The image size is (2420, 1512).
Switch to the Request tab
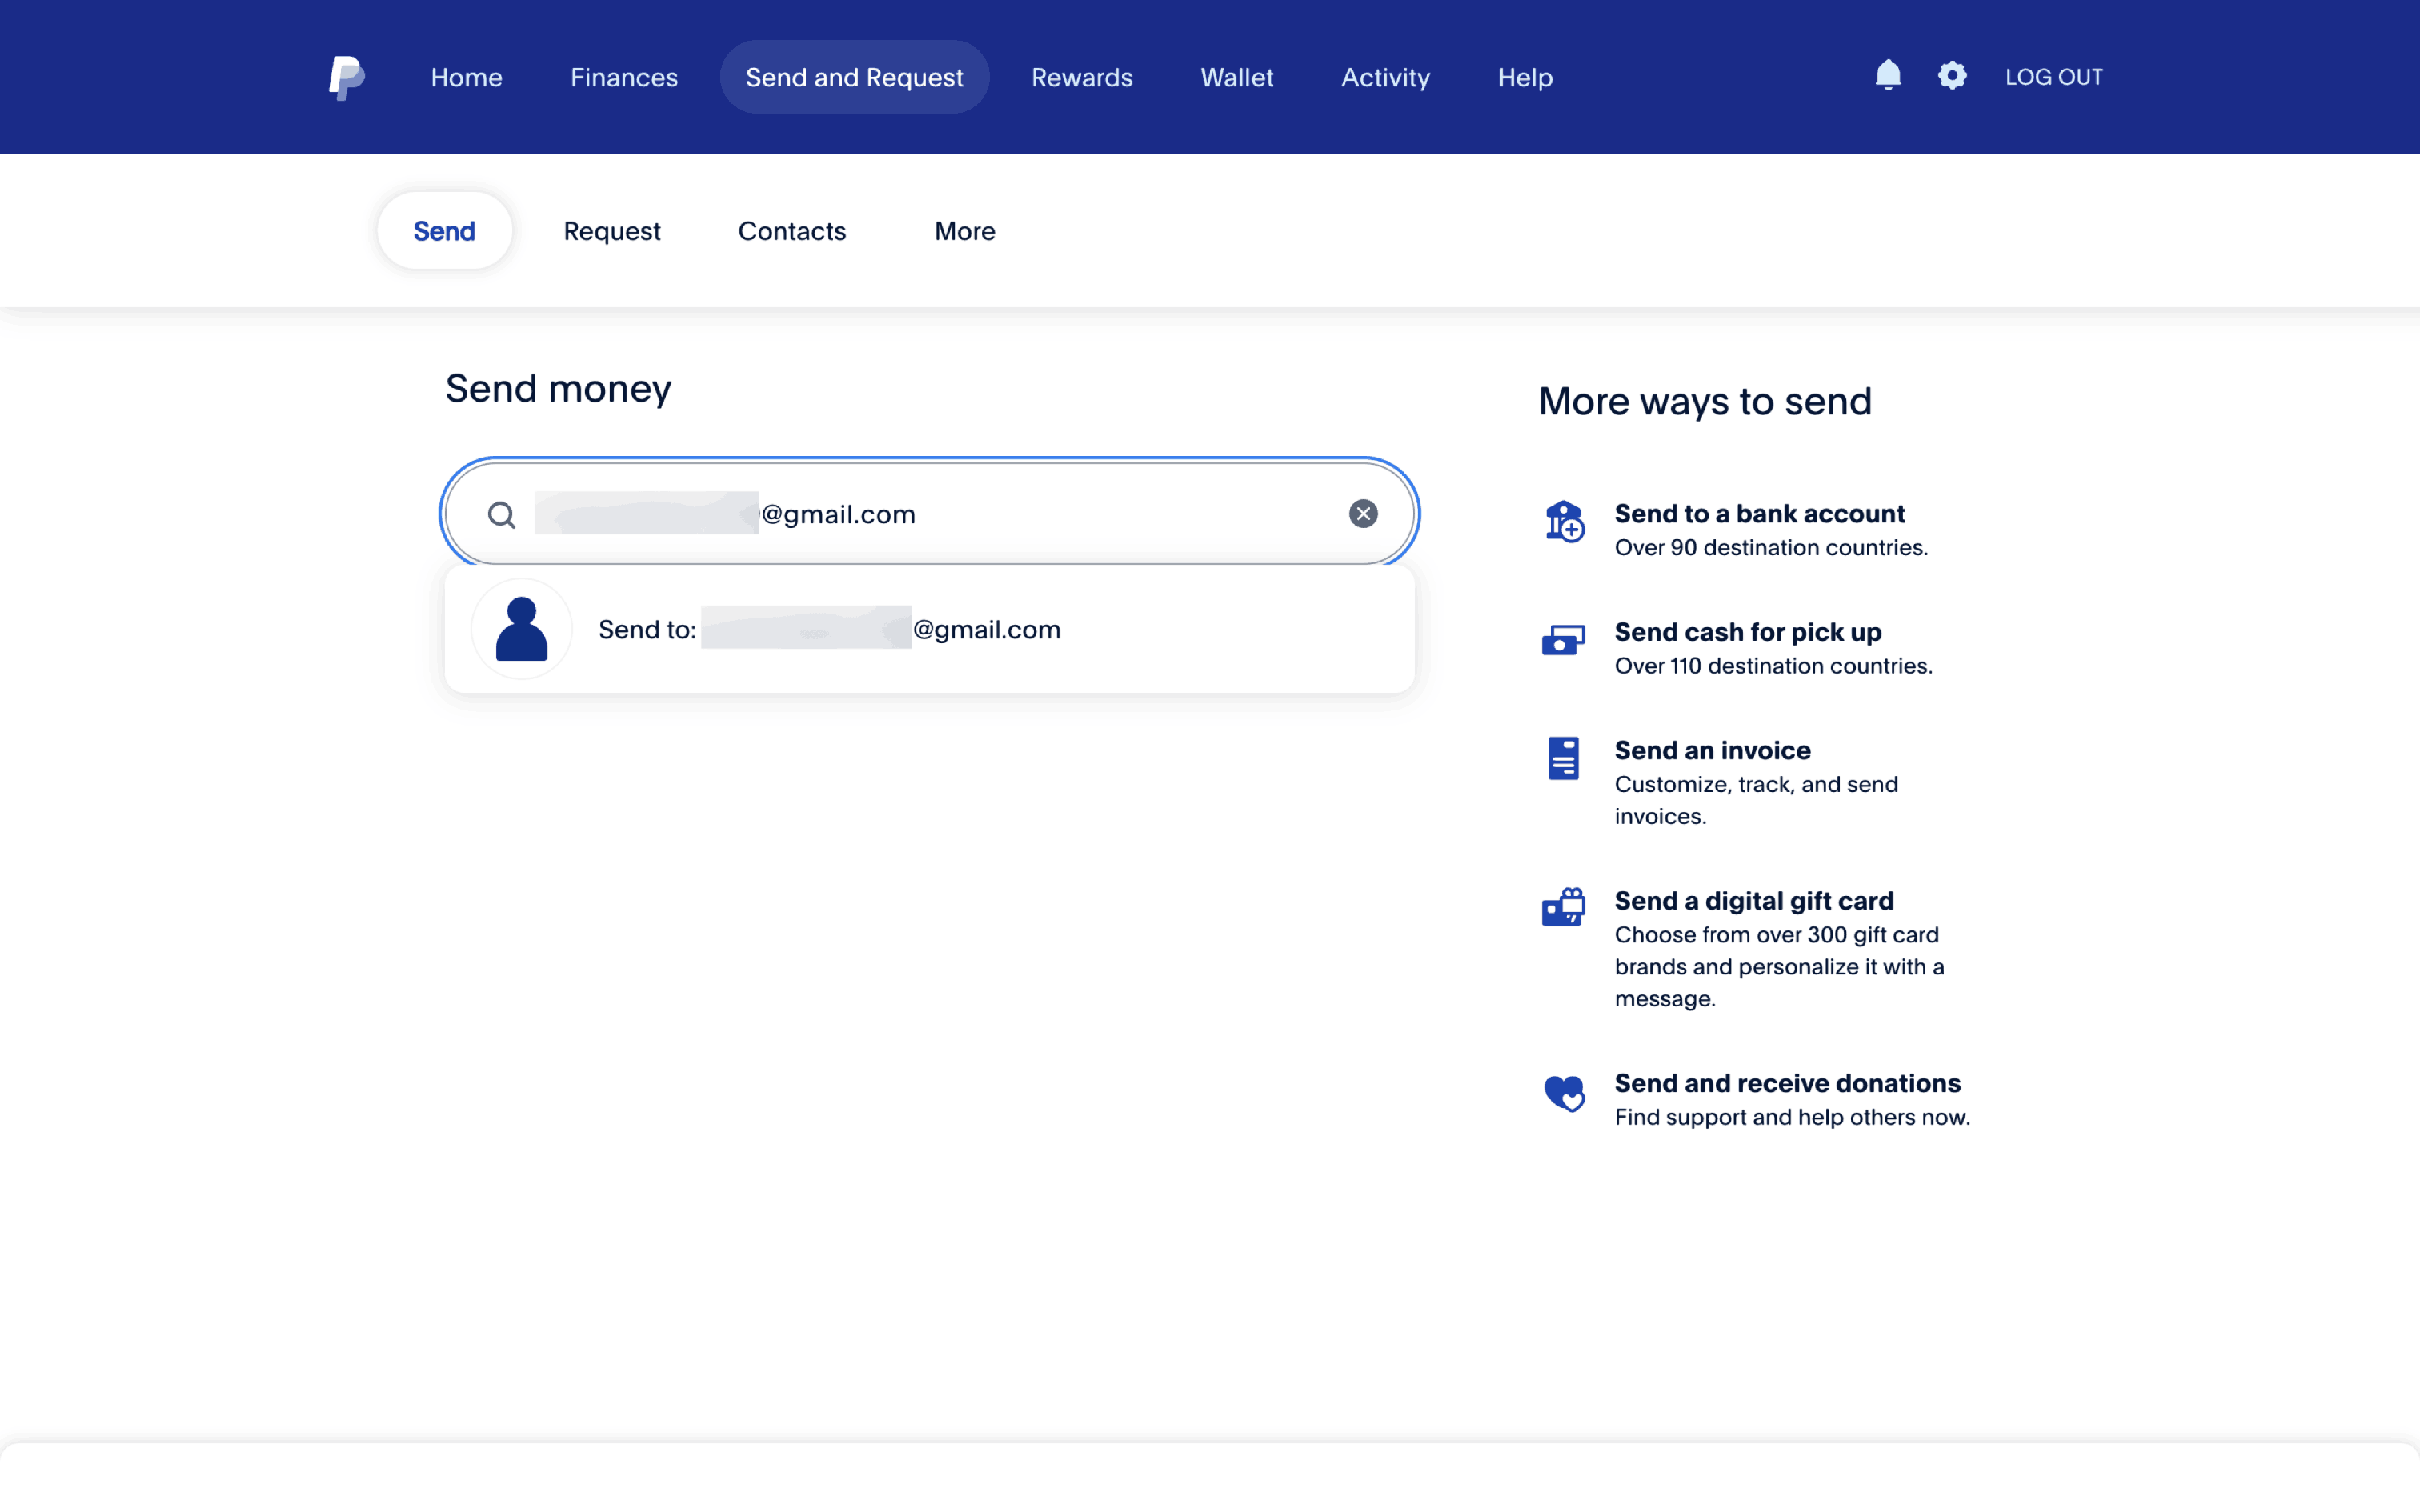[611, 231]
